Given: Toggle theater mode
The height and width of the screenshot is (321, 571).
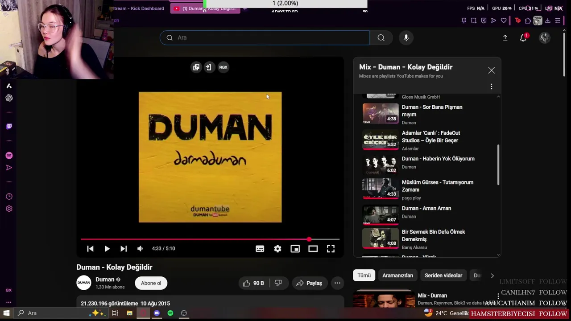Looking at the screenshot, I should pos(313,249).
